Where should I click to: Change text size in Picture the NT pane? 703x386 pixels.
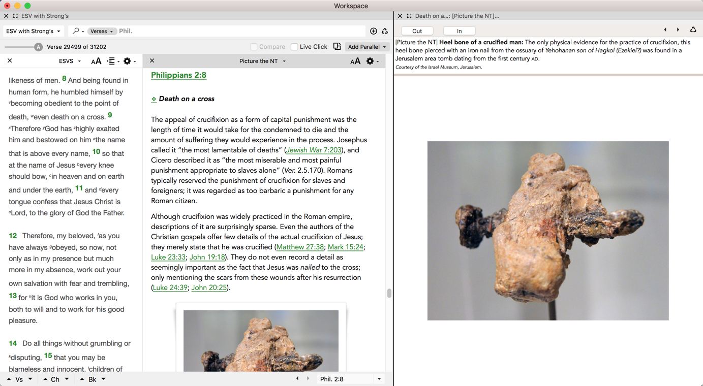tap(355, 61)
